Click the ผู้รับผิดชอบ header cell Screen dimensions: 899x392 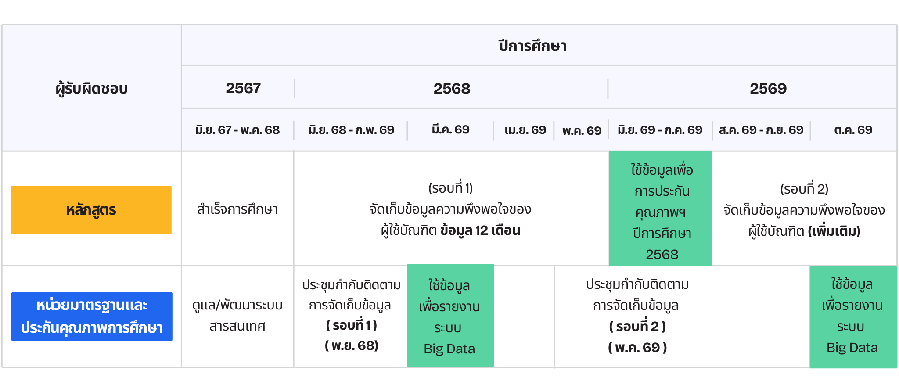(x=92, y=88)
